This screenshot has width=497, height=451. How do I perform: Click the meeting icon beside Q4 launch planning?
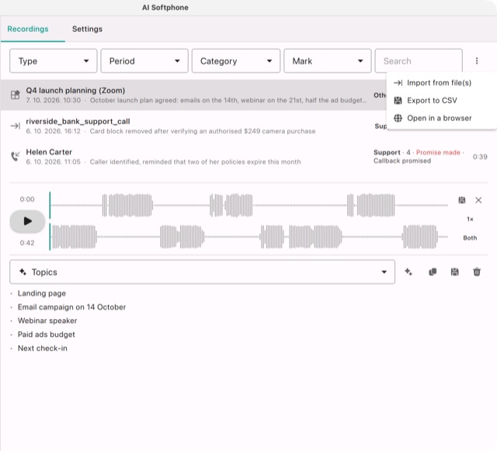pyautogui.click(x=16, y=95)
